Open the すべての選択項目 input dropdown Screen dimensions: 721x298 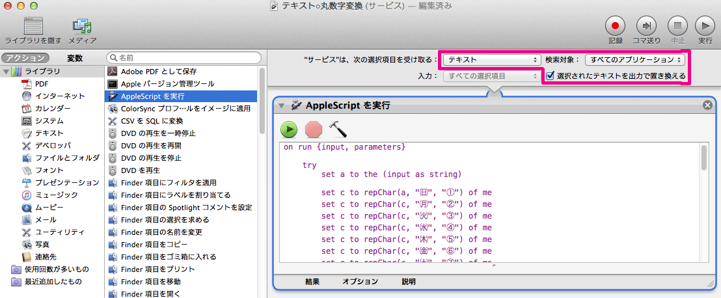click(491, 76)
